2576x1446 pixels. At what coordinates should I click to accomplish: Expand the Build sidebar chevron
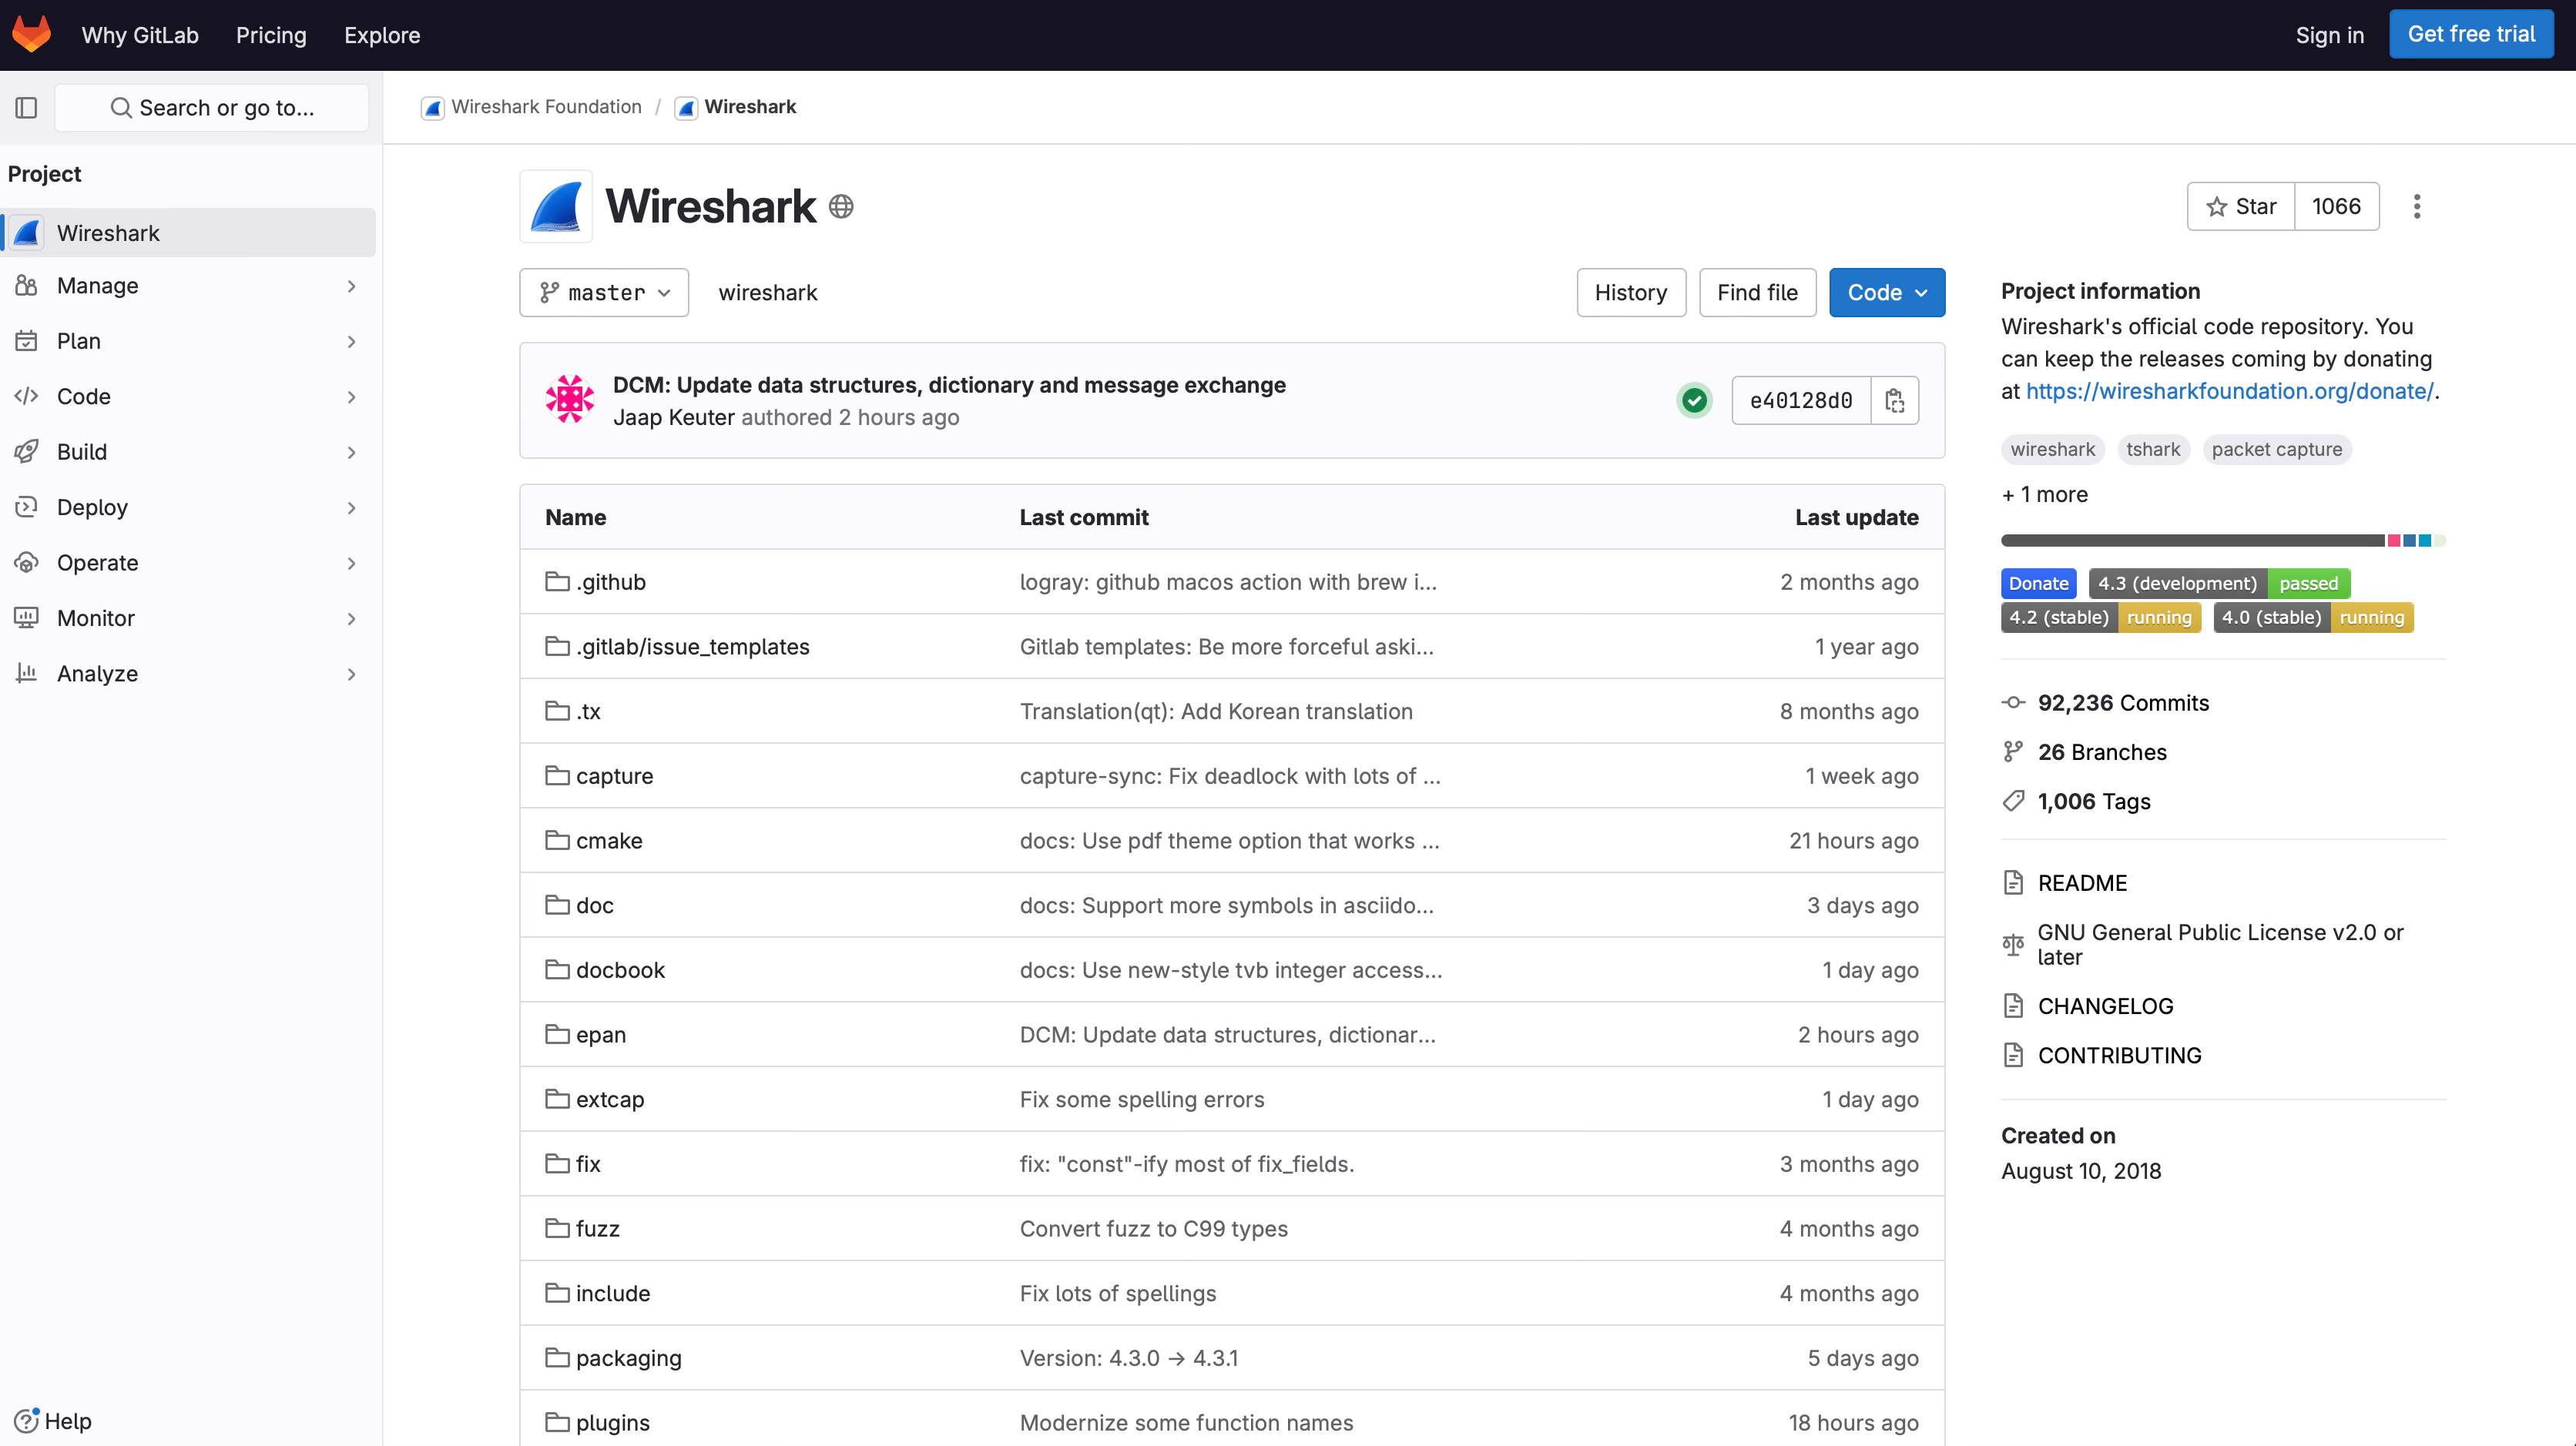[351, 452]
